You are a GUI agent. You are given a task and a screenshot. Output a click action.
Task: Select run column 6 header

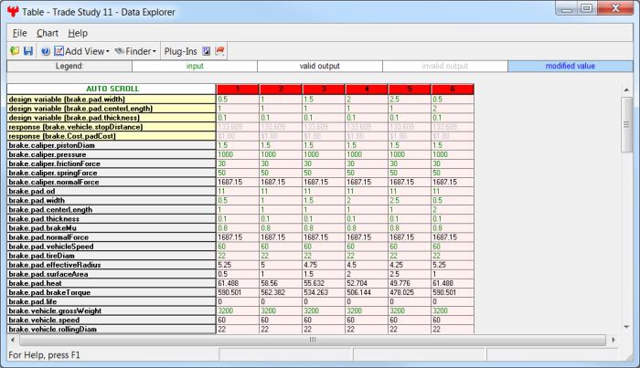click(x=452, y=89)
